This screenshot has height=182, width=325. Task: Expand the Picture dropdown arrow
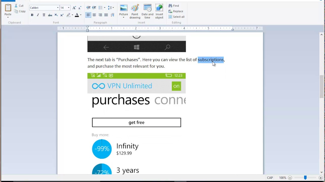point(124,18)
